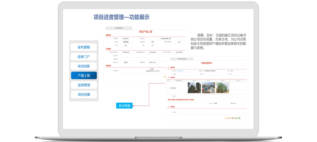This screenshot has height=142, width=317.
Task: Click the blue project number link
Action: pyautogui.click(x=180, y=71)
